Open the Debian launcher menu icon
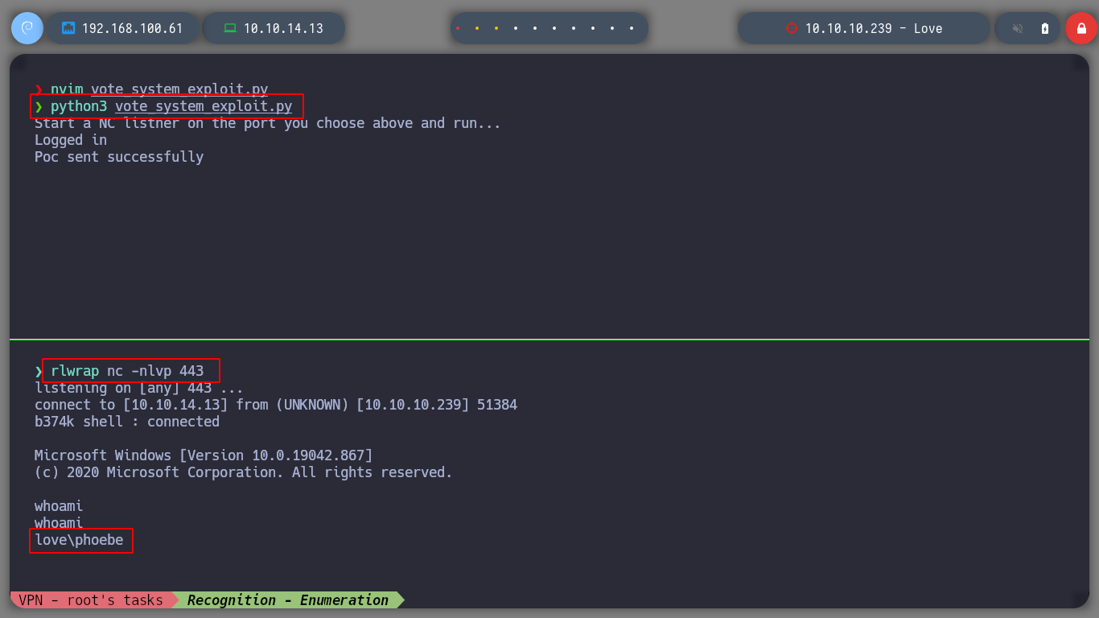The image size is (1099, 618). 27,28
